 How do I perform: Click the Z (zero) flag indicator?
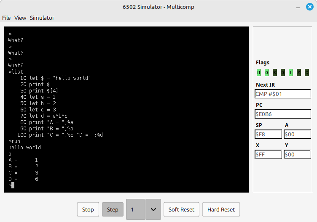299,73
